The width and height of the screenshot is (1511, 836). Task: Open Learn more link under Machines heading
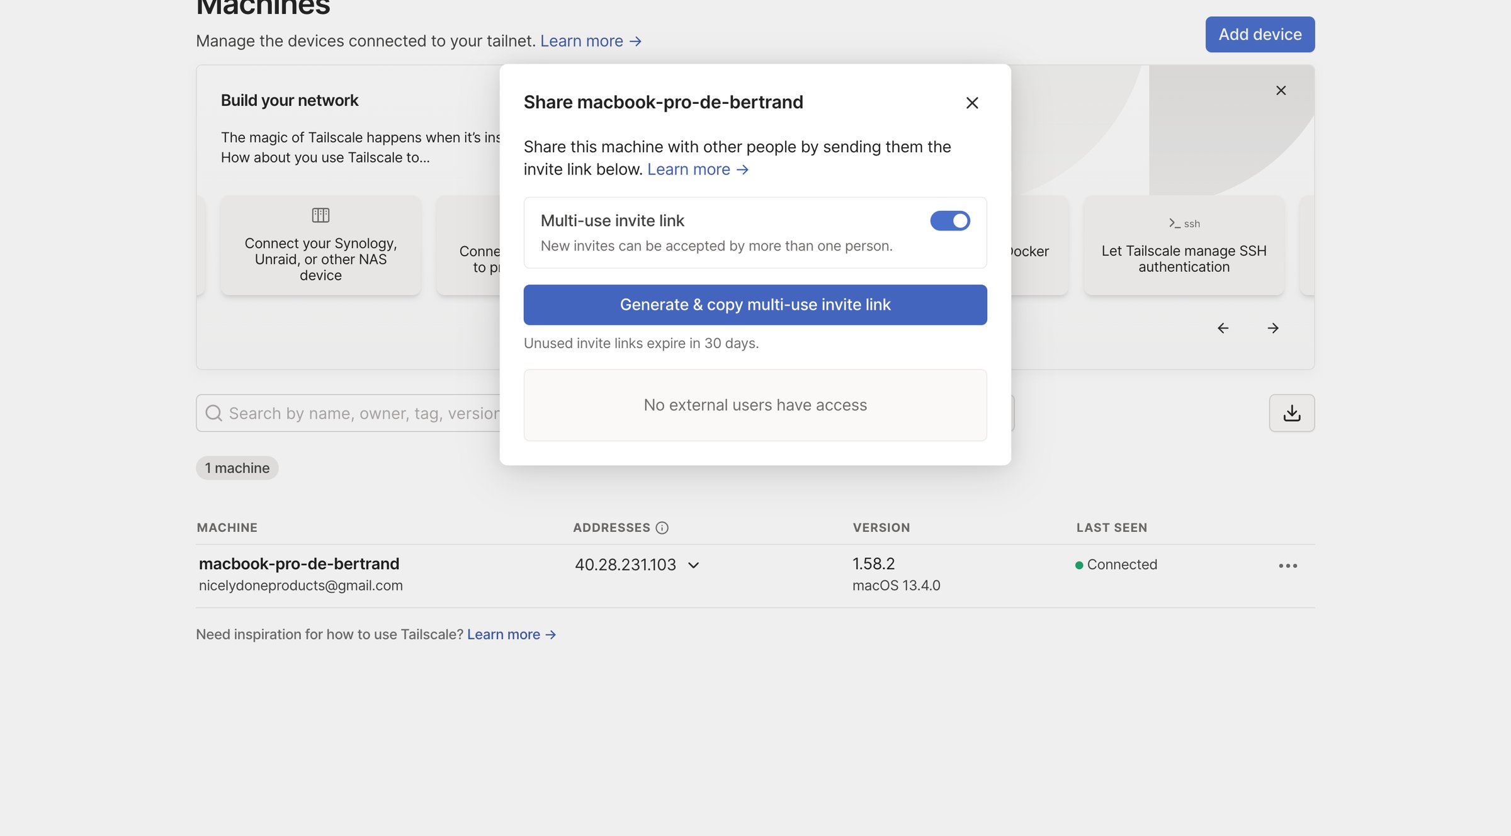[591, 41]
